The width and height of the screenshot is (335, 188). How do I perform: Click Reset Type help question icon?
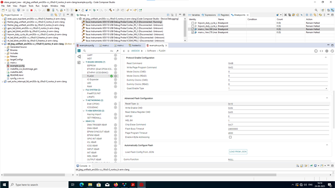[138, 104]
